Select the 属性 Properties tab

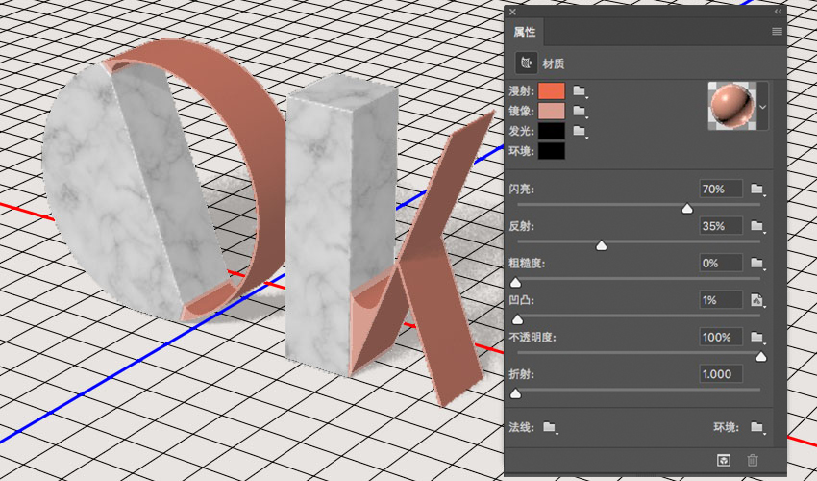[x=525, y=32]
